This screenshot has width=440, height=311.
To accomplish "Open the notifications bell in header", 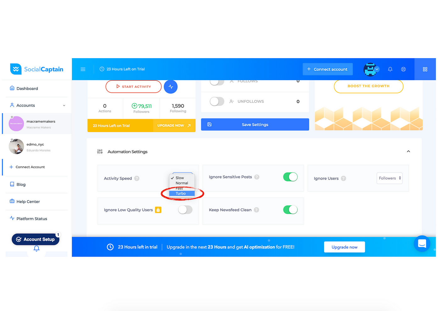I will click(x=390, y=69).
